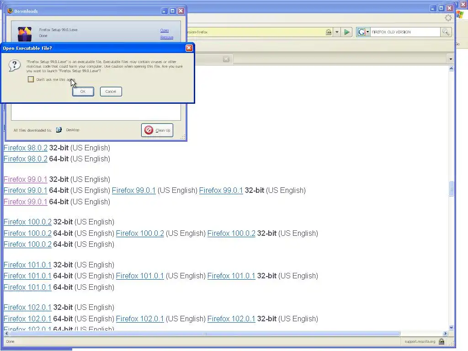Image resolution: width=468 pixels, height=351 pixels.
Task: Maximize the Downloads window
Action: 172,11
